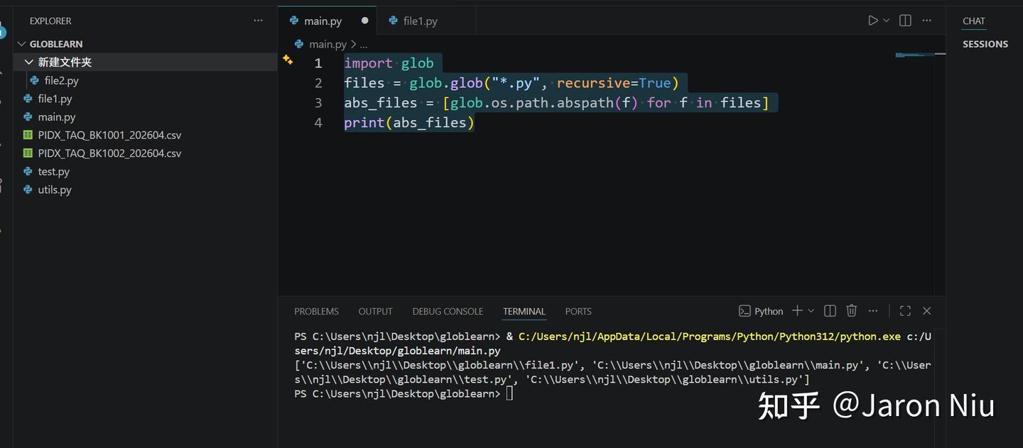
Task: Kill terminal using trash icon
Action: tap(852, 311)
